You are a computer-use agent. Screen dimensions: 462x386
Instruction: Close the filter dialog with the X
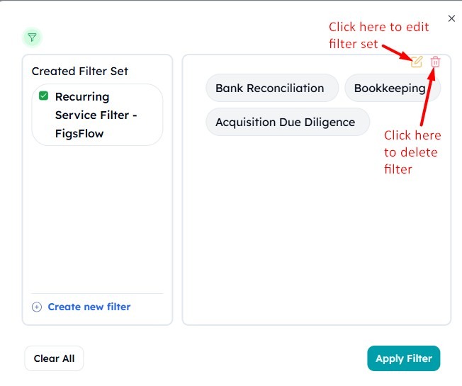coord(451,18)
